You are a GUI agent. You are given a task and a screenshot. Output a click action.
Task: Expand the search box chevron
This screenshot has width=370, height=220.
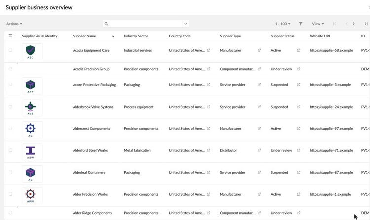point(185,24)
